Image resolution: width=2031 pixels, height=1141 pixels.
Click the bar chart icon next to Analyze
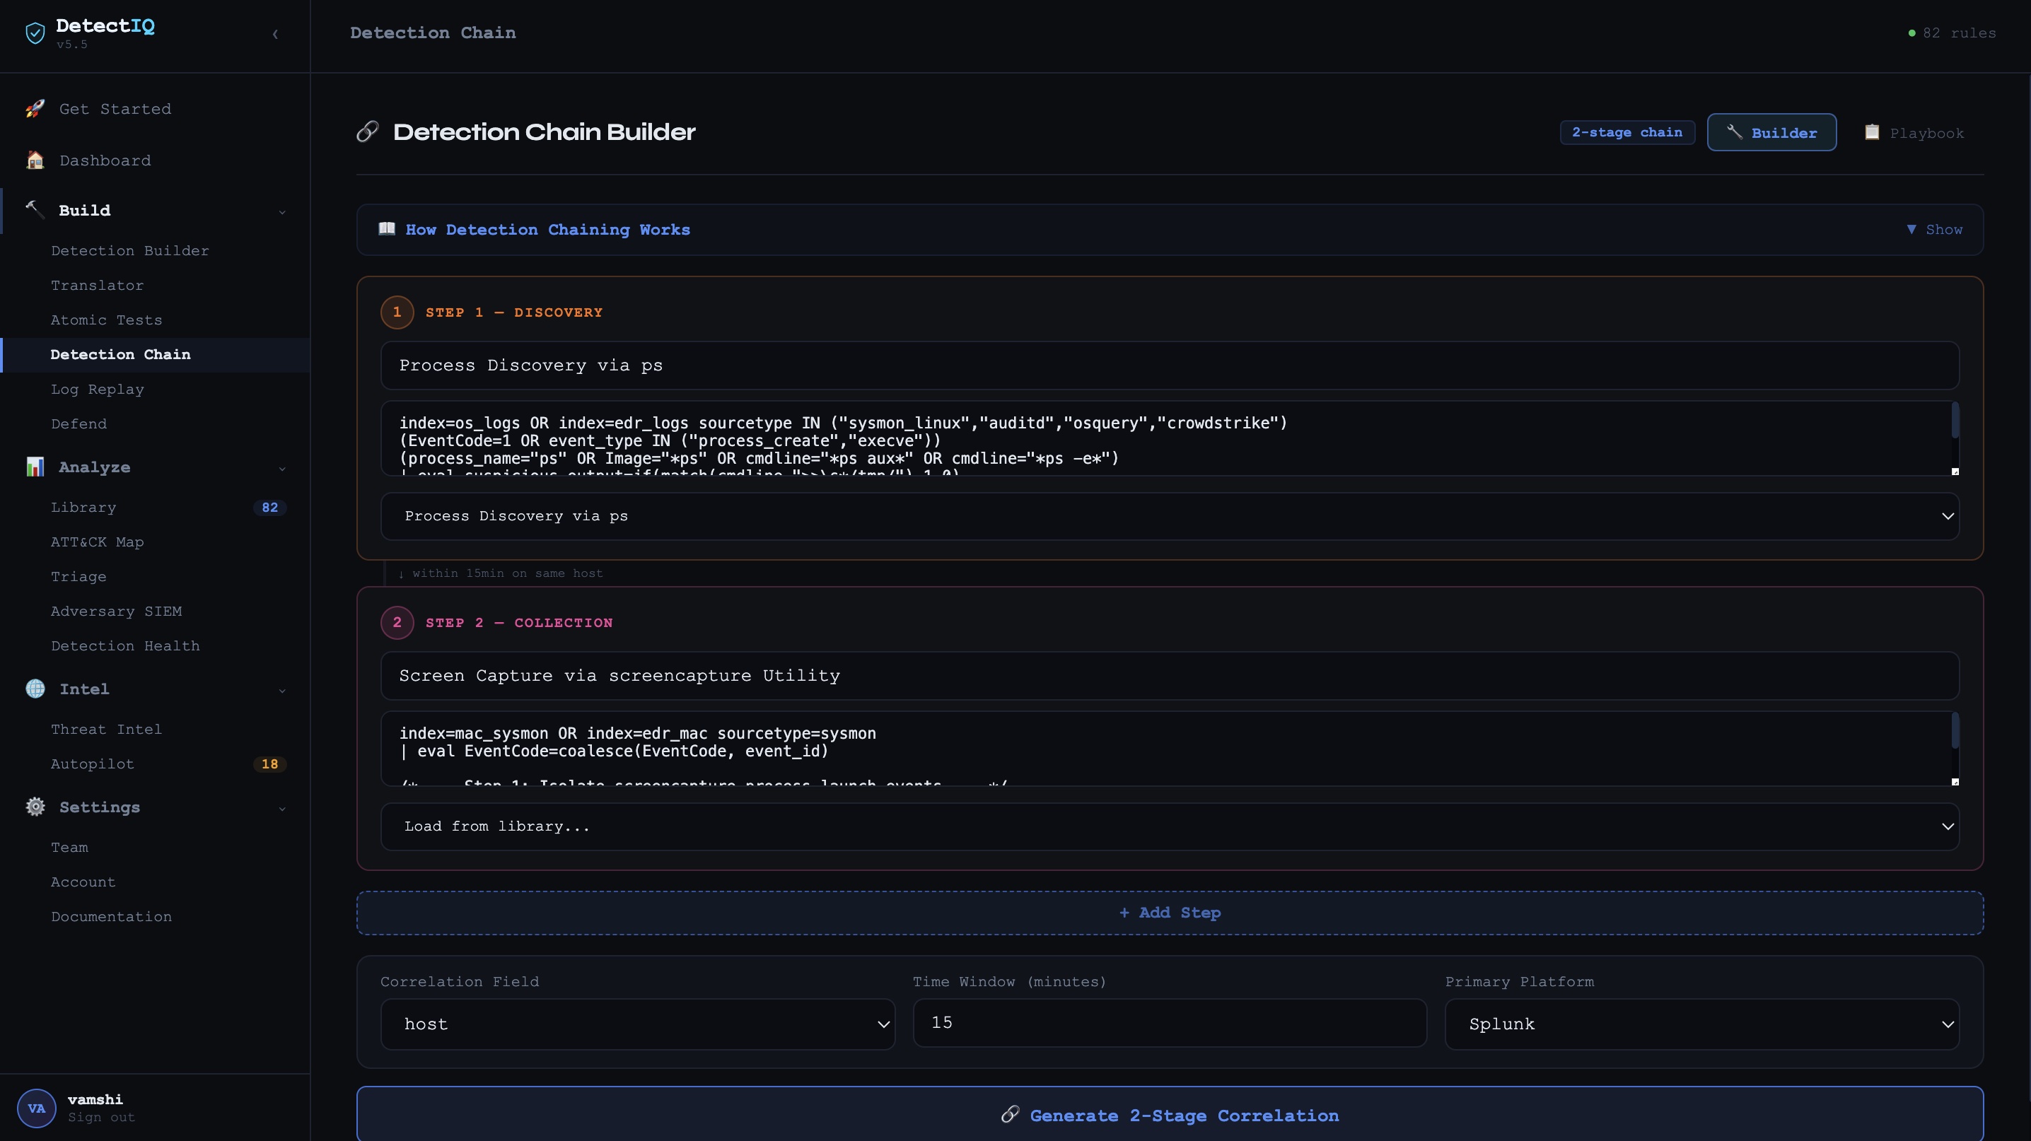35,467
